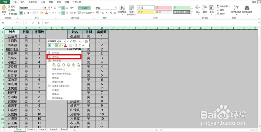The height and width of the screenshot is (132, 261).
Task: Click Paste Link icon in context menu
Action: (78, 65)
